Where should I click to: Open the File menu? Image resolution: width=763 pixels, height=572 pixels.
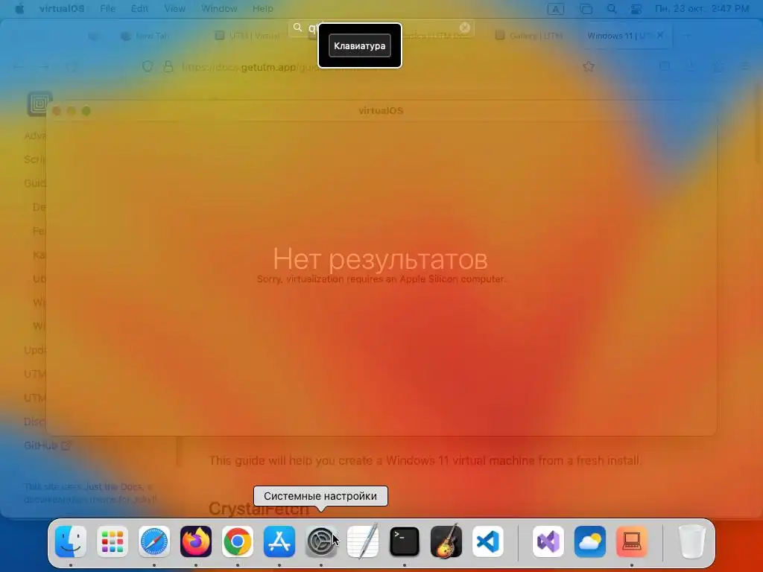tap(107, 9)
